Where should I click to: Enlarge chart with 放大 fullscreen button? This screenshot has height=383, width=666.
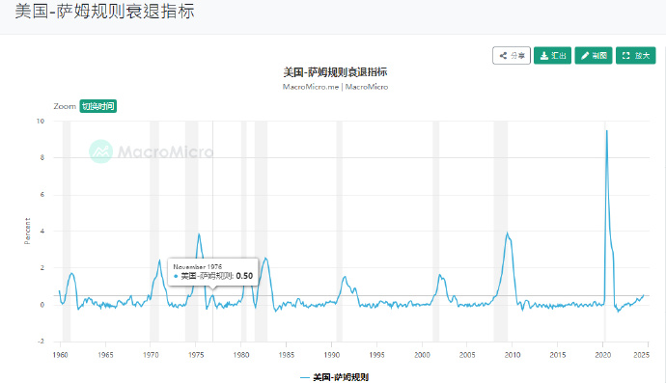(x=636, y=56)
